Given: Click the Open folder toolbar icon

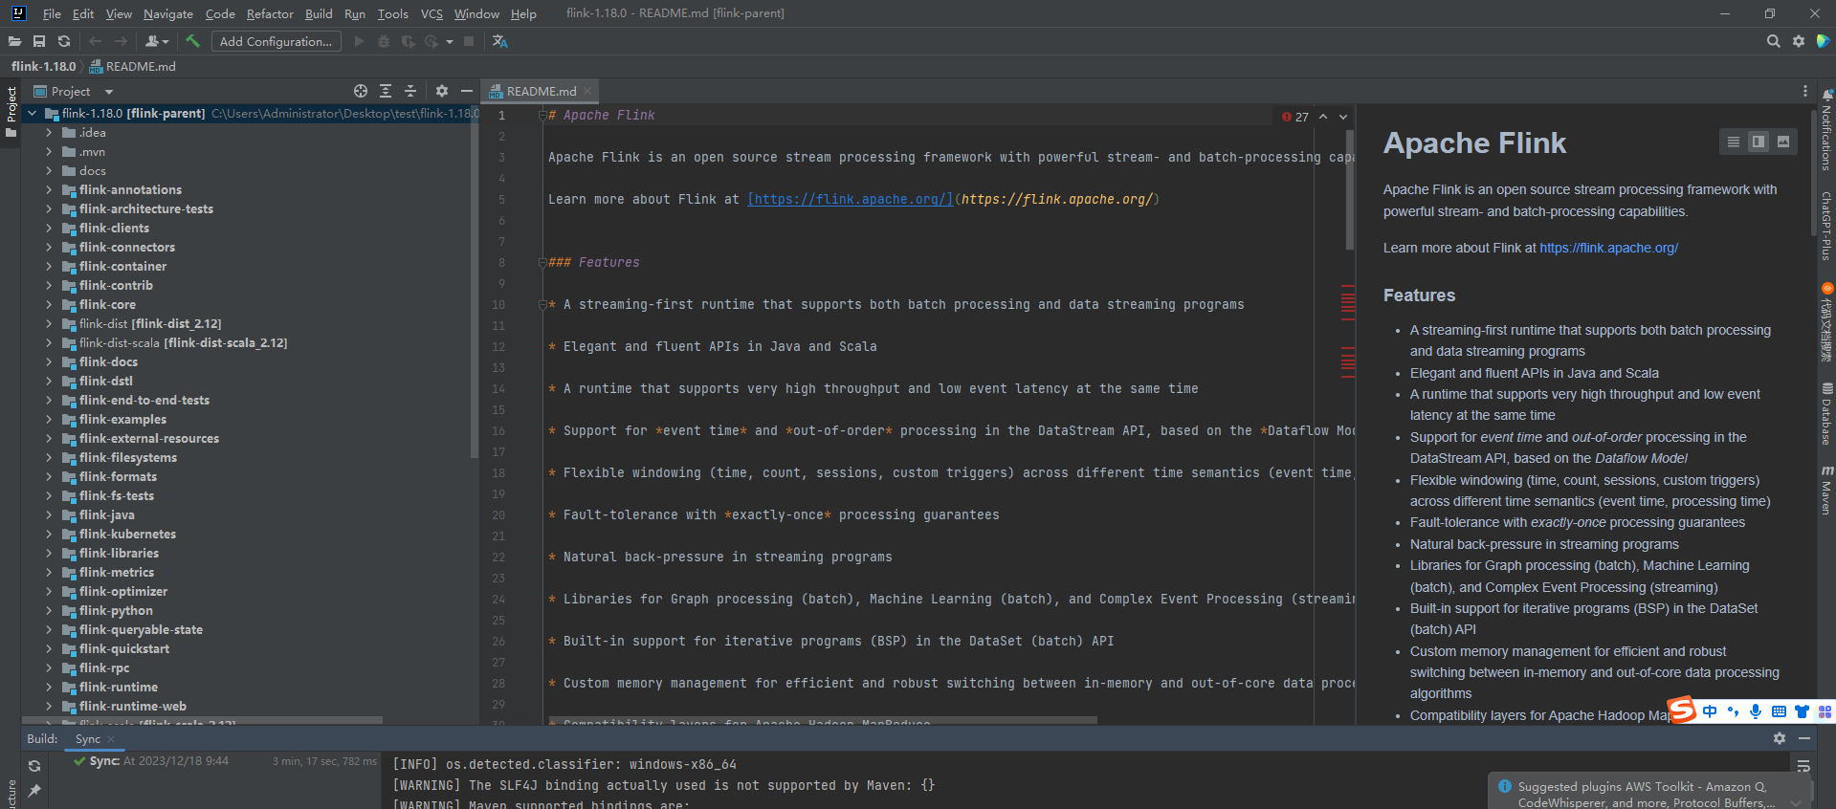Looking at the screenshot, I should pyautogui.click(x=14, y=41).
